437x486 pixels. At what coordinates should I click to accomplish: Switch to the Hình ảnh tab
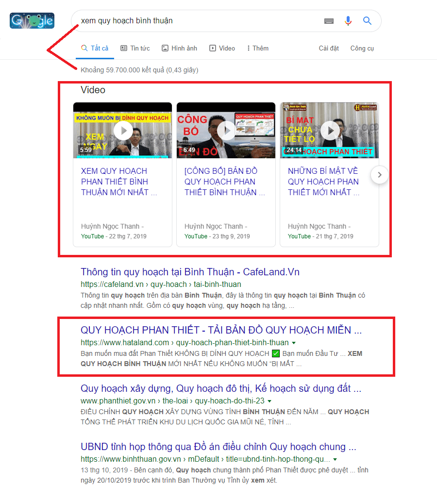(x=179, y=48)
